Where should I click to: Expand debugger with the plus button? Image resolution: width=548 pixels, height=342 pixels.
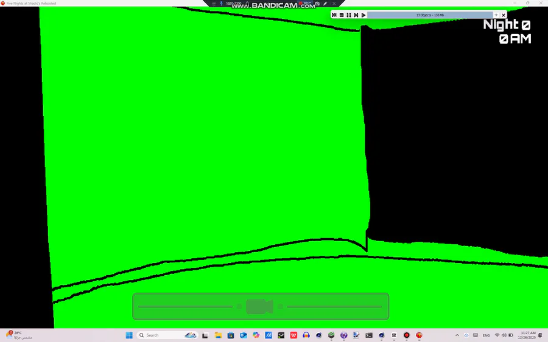[x=496, y=15]
